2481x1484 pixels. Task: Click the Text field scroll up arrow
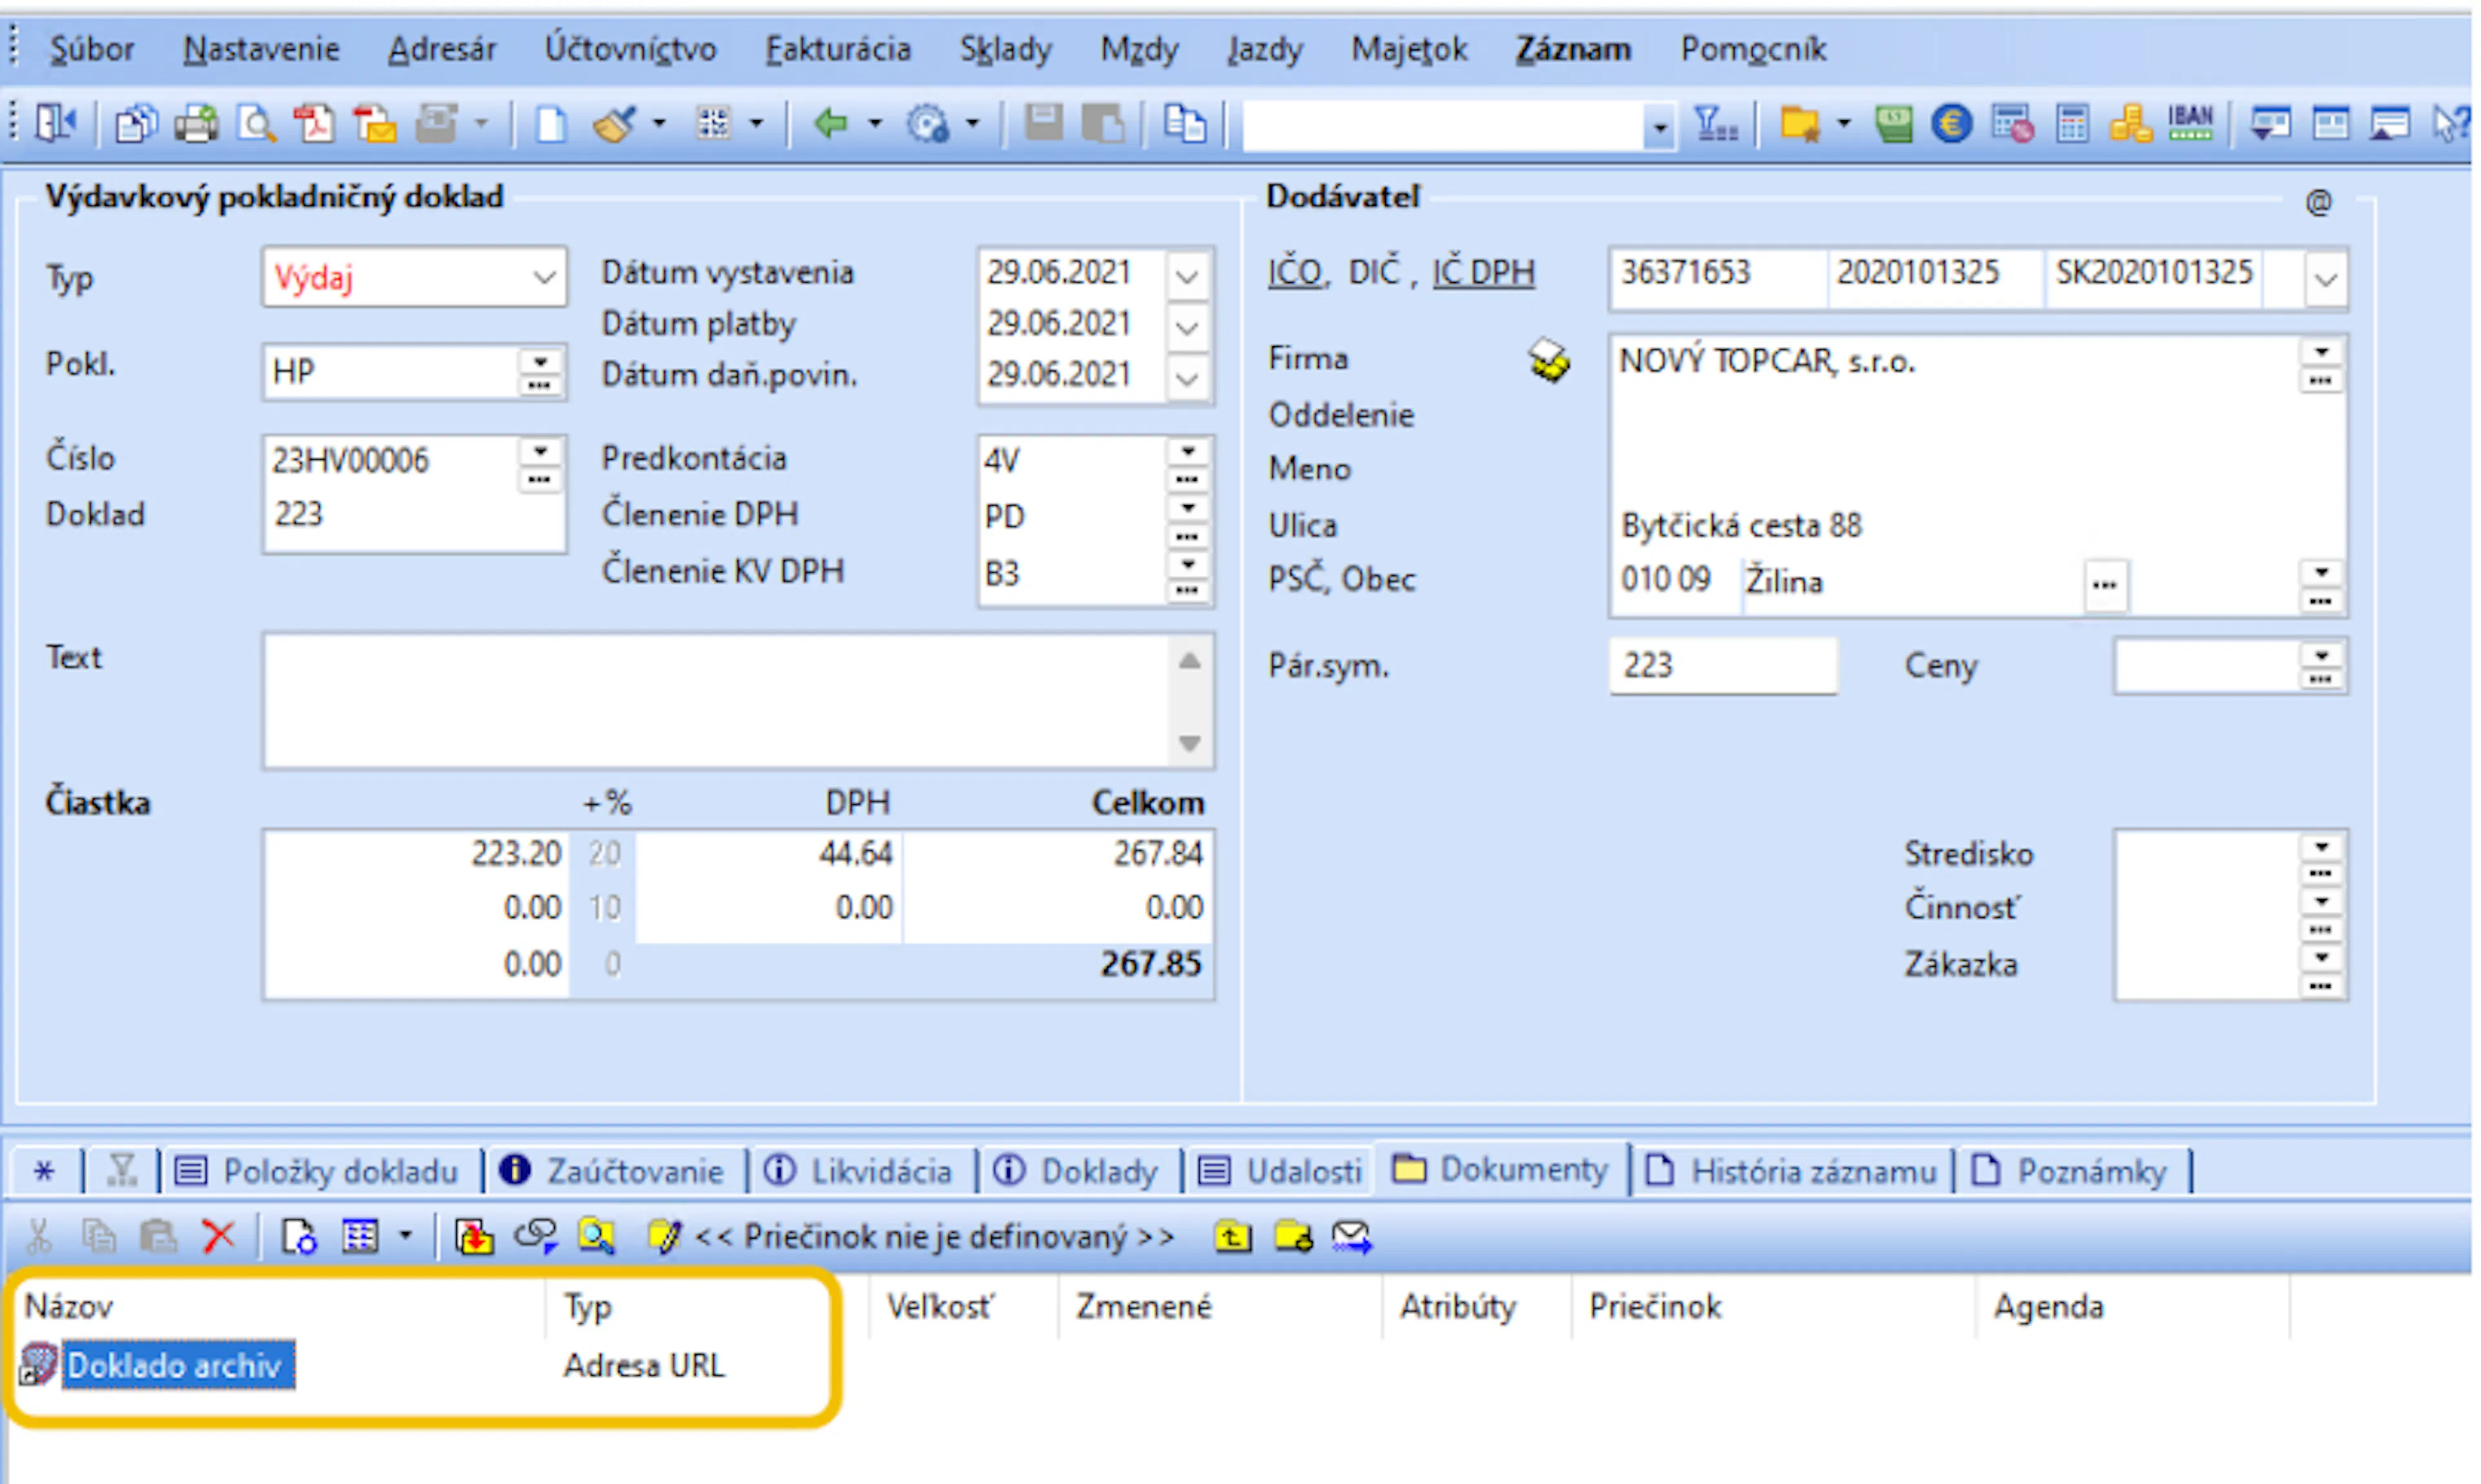[1189, 661]
